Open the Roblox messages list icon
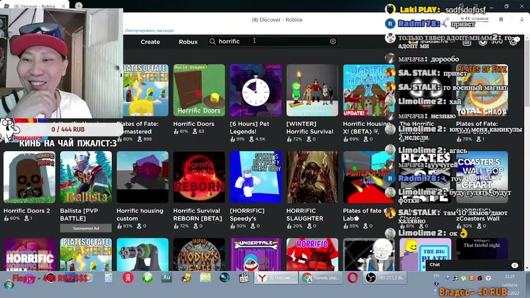The width and height of the screenshot is (530, 298). point(467,42)
